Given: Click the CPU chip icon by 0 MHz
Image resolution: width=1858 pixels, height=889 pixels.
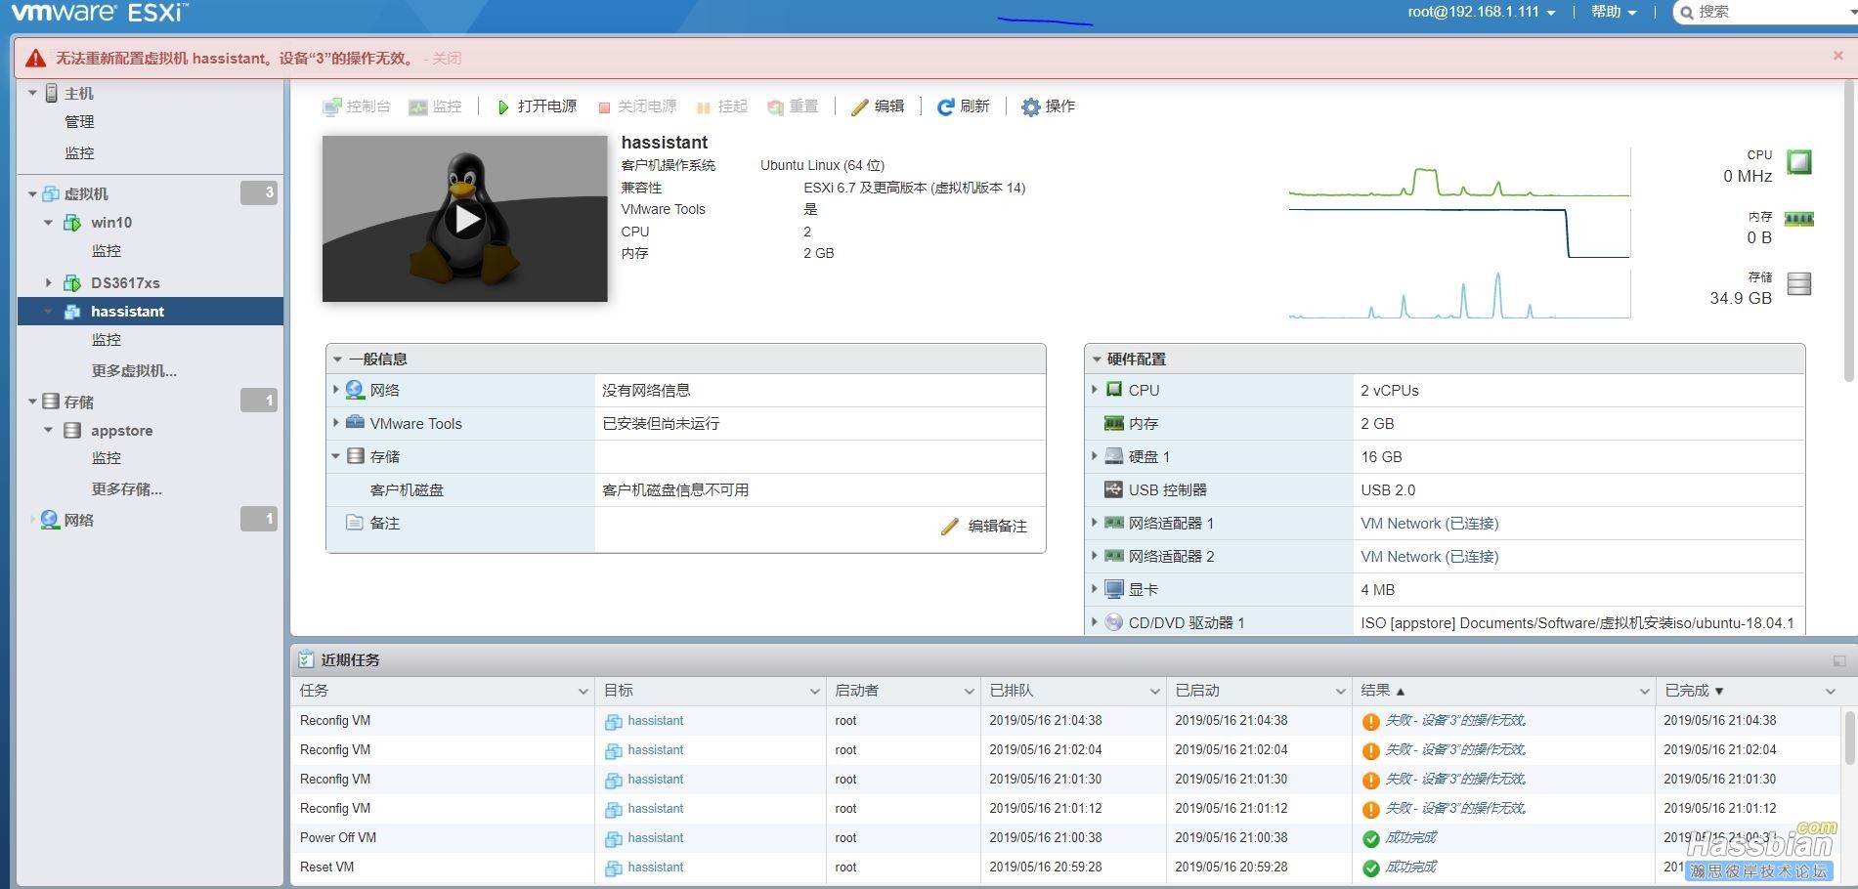Looking at the screenshot, I should tap(1798, 161).
